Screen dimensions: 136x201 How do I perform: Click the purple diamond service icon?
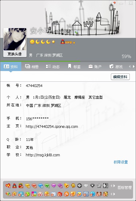[54, 186]
